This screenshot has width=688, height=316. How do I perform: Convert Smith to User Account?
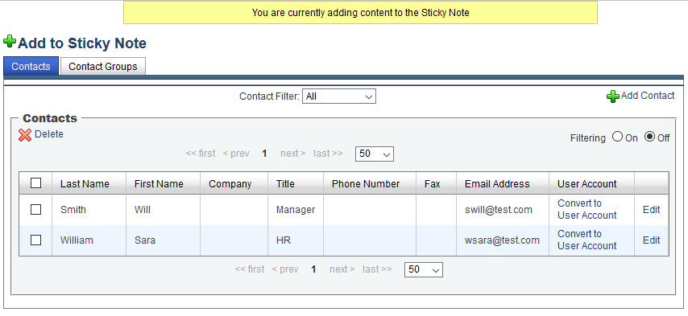coord(587,209)
